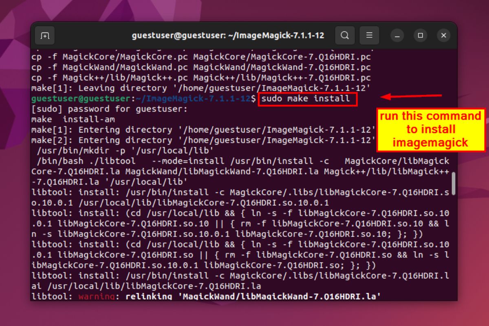Click the blue path ~/ImageMagick-7.1.1-12 in prompt

[193, 98]
